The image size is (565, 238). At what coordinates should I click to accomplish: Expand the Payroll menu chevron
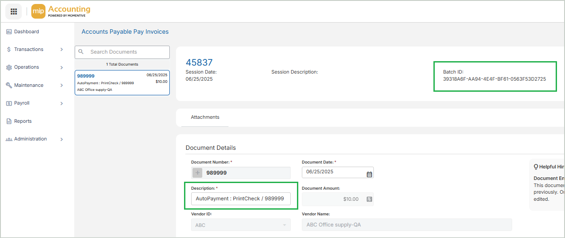61,103
